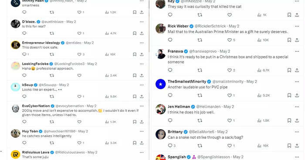View analytics on Entrepreneur Ideology's reply
Screen dimensions: 305x160
click(x=110, y=54)
